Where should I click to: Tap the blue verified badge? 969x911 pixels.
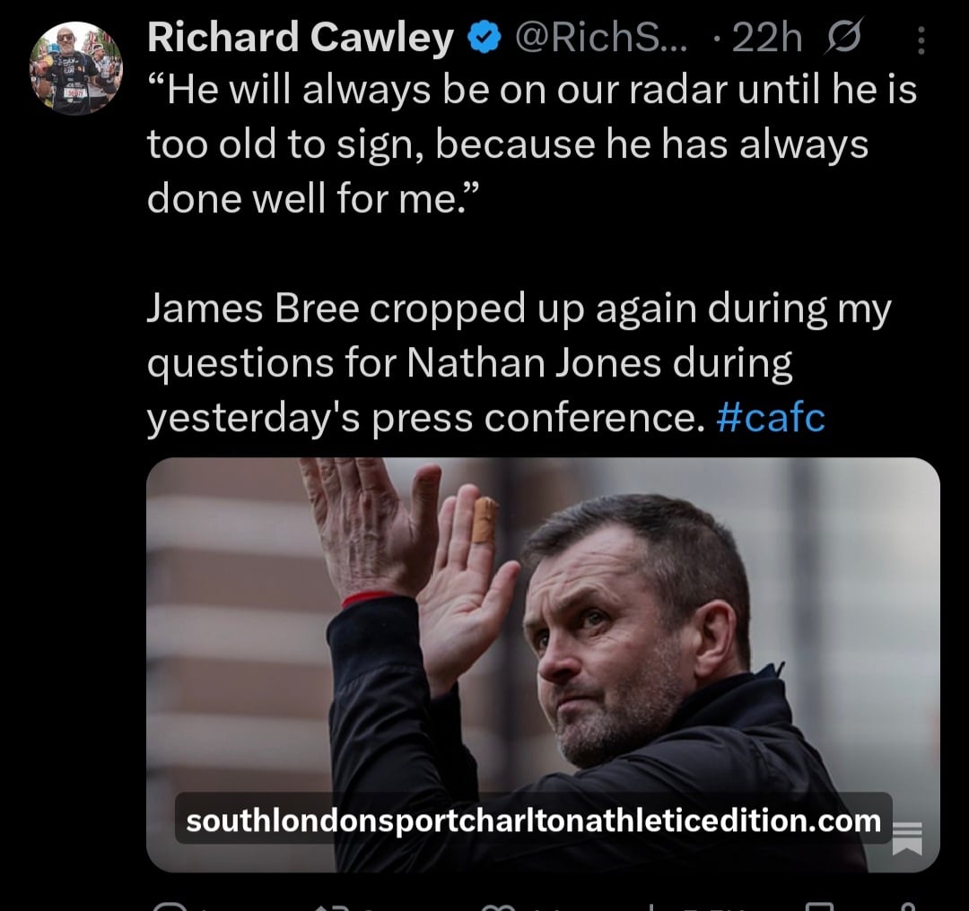[x=484, y=37]
